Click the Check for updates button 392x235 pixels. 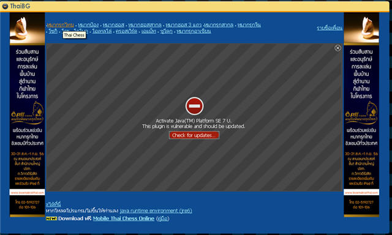tap(194, 135)
